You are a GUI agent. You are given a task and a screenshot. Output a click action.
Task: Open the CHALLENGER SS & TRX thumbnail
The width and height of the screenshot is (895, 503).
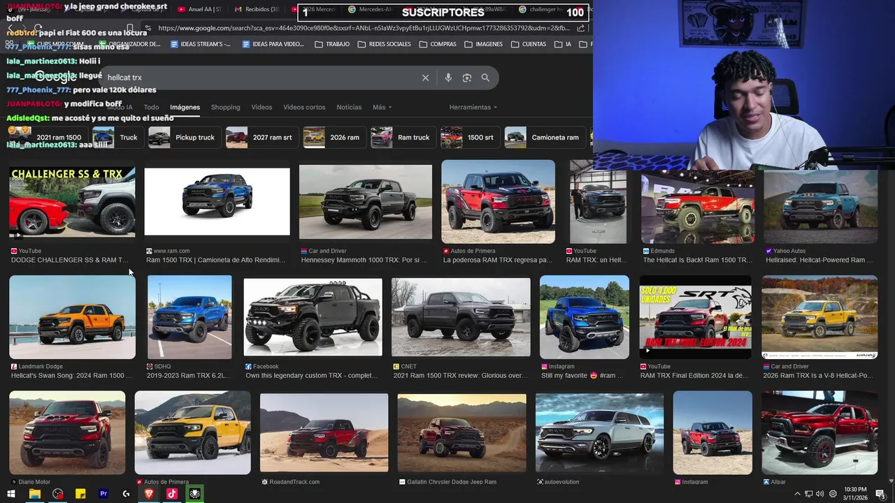[x=73, y=202]
